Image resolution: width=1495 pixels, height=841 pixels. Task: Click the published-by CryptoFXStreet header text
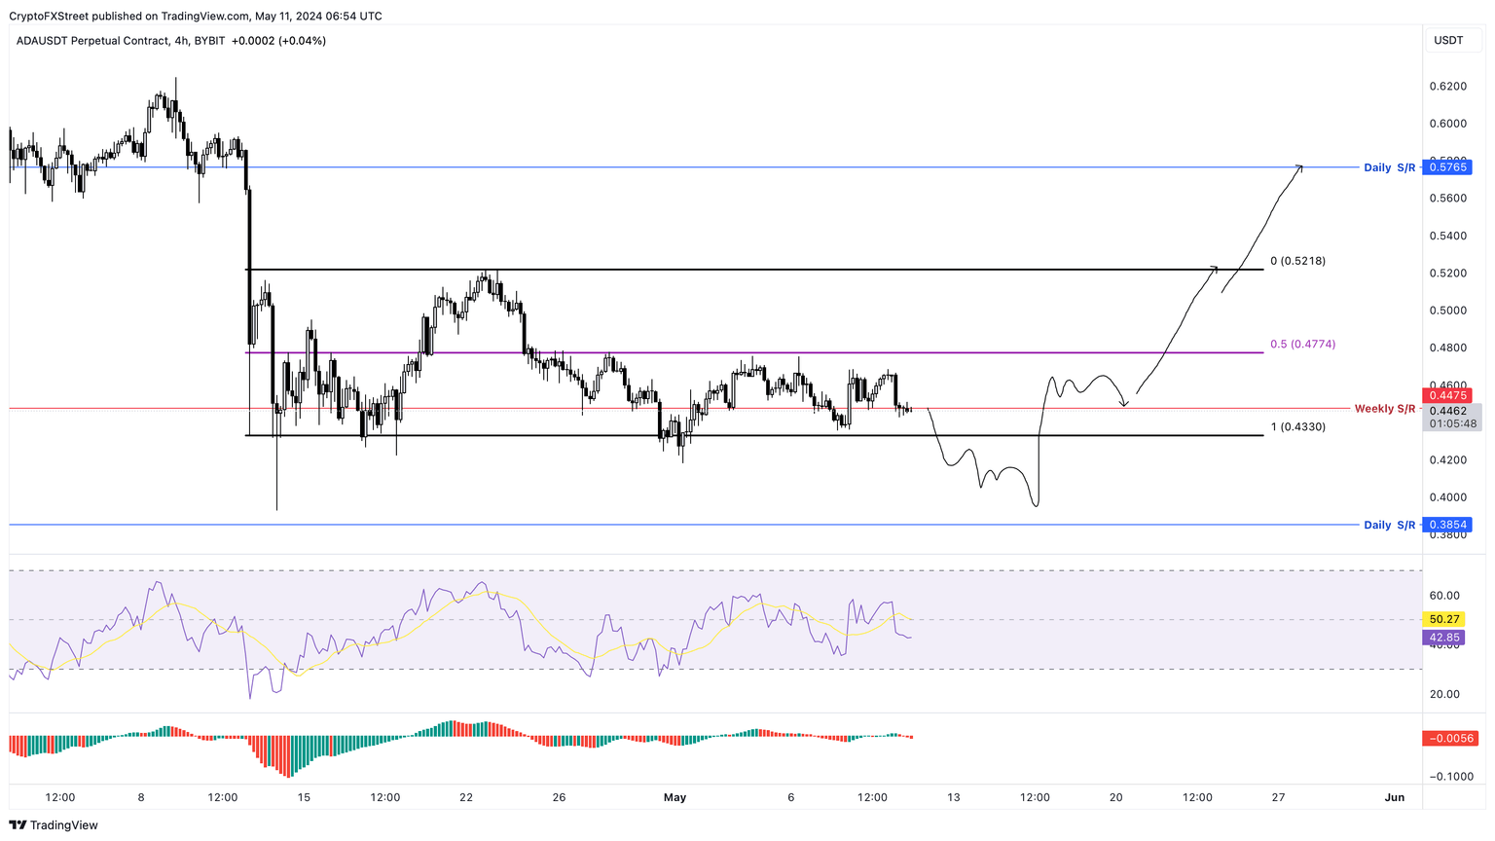point(195,16)
